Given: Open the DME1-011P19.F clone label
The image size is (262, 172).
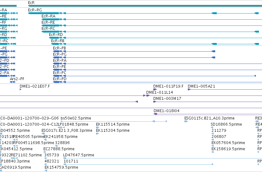Looking at the screenshot, I should pos(168,86).
